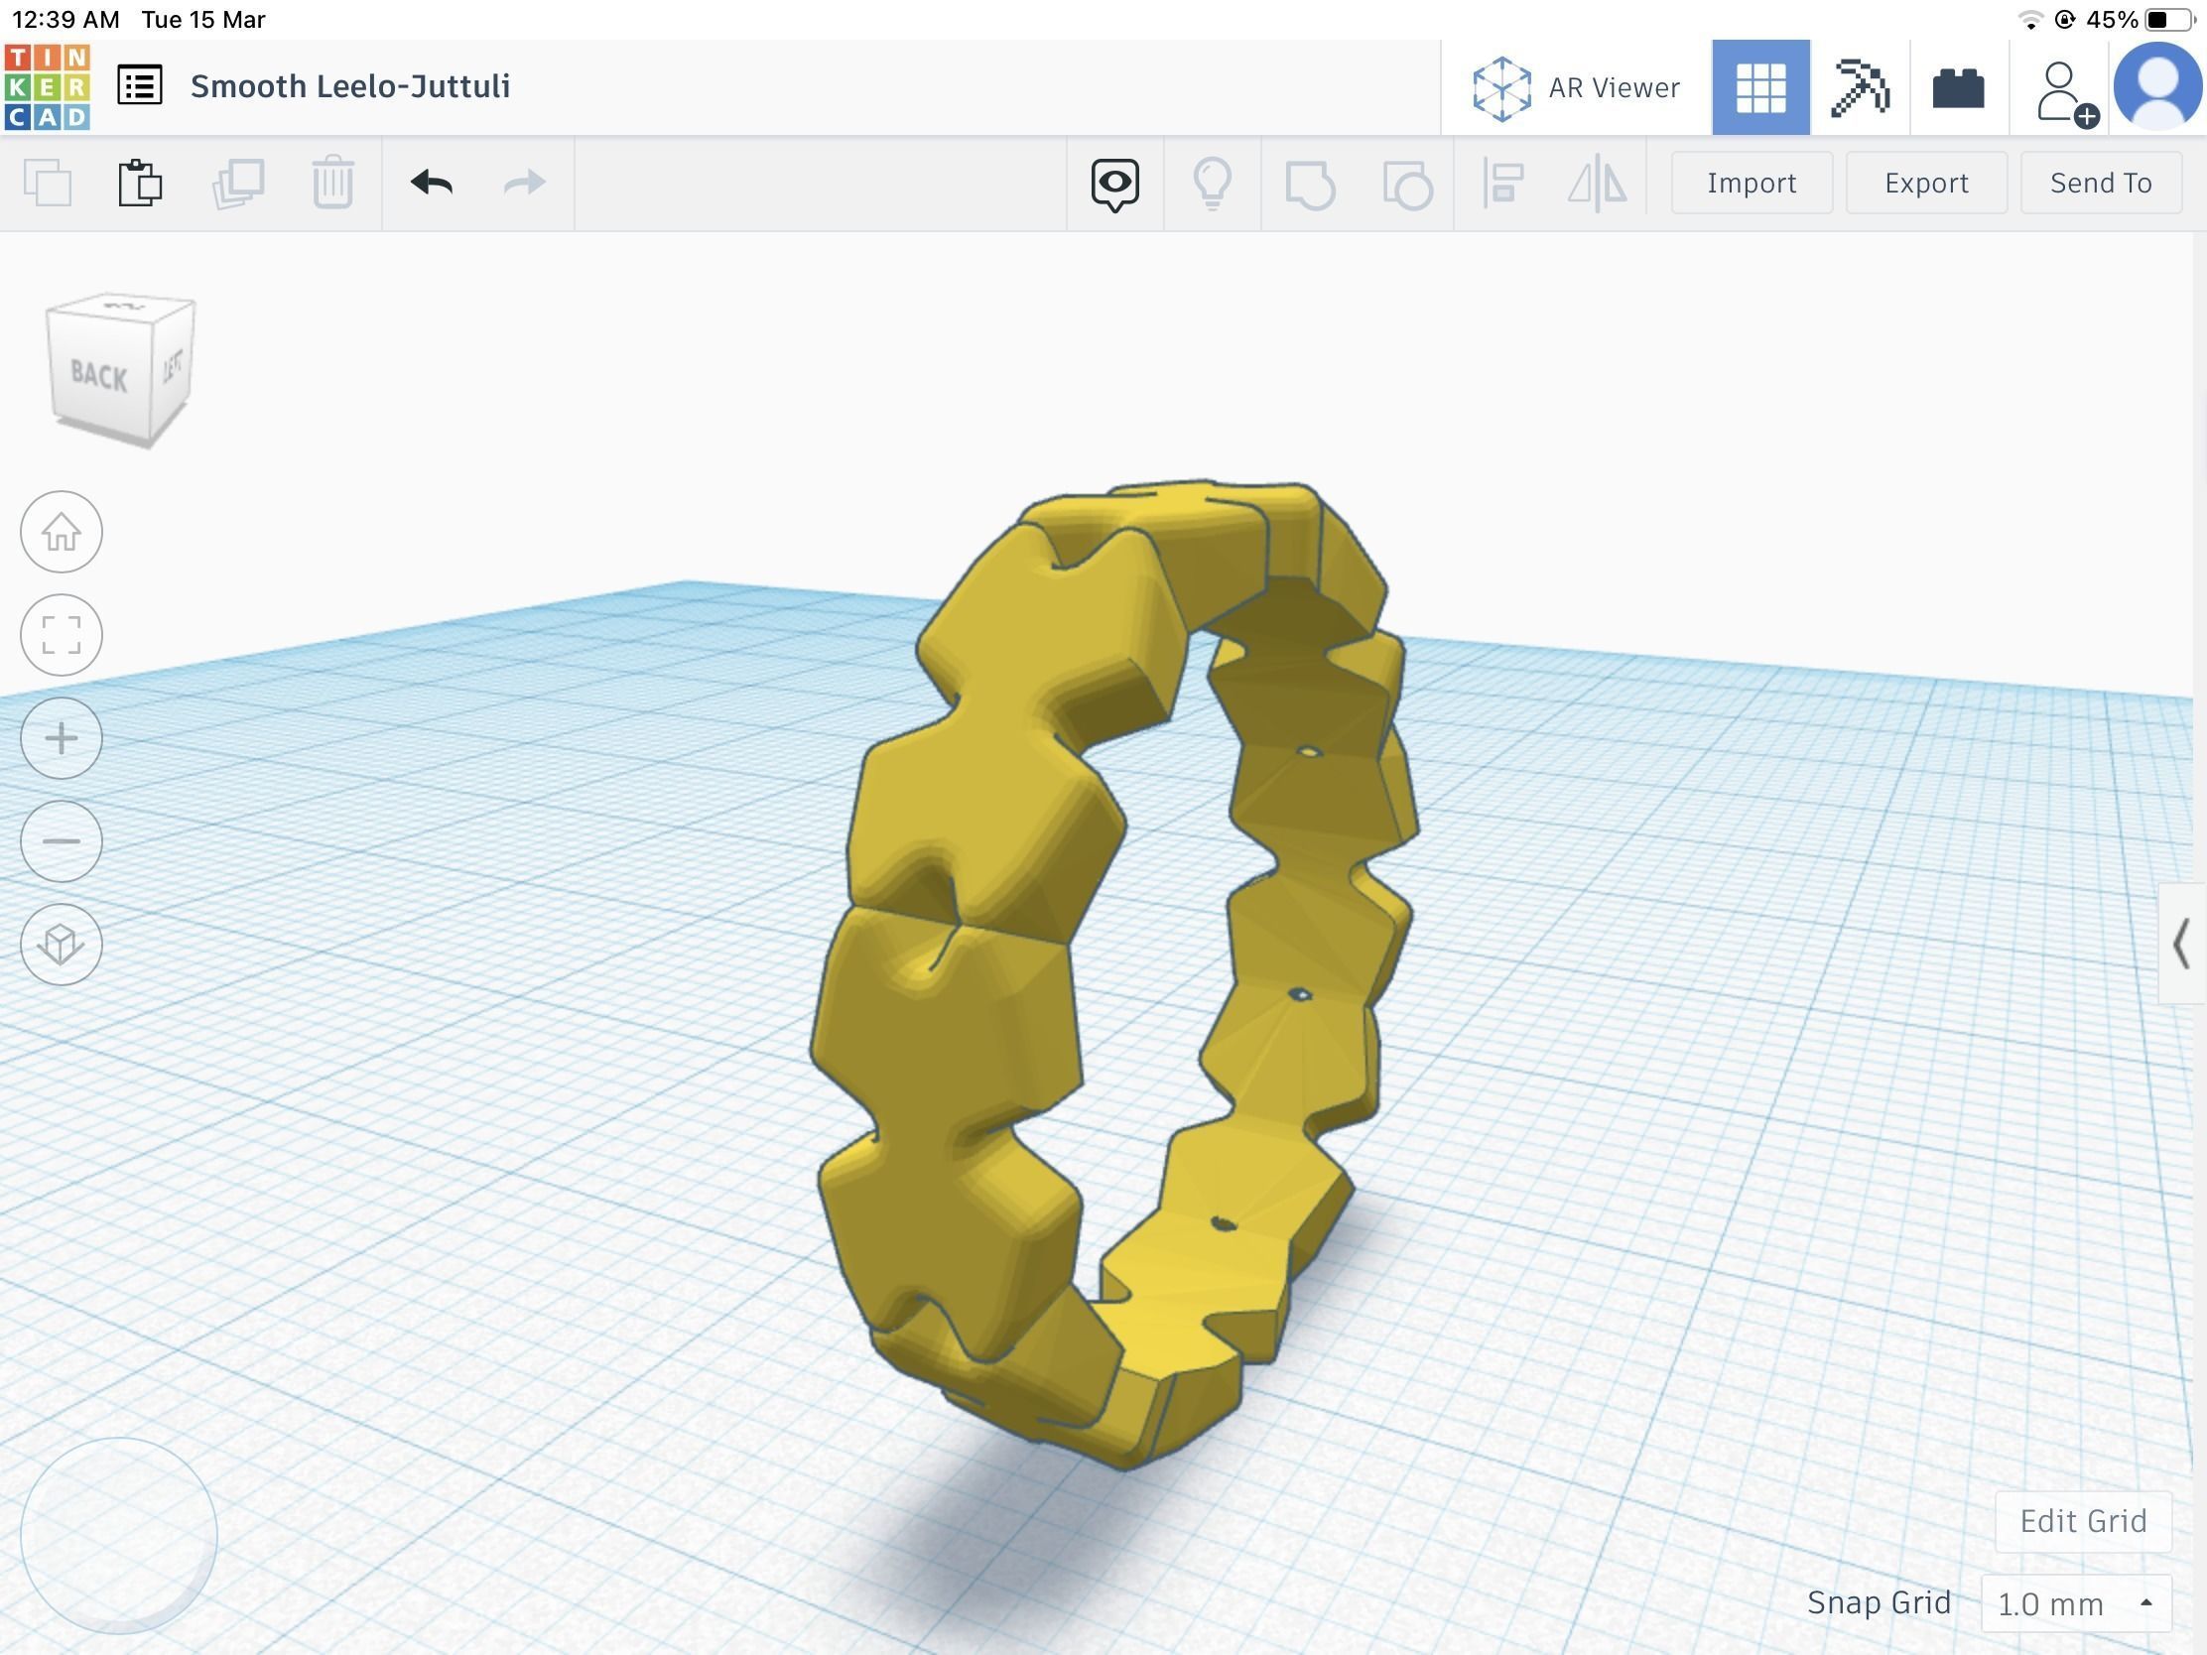Click the BACK face of view cube
Viewport: 2207px width, 1655px height.
pos(99,375)
